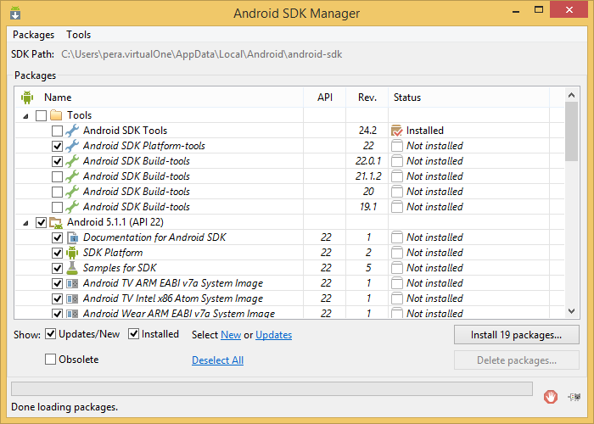
Task: Click the Installed status icon for Android SDK Tools
Action: click(396, 131)
